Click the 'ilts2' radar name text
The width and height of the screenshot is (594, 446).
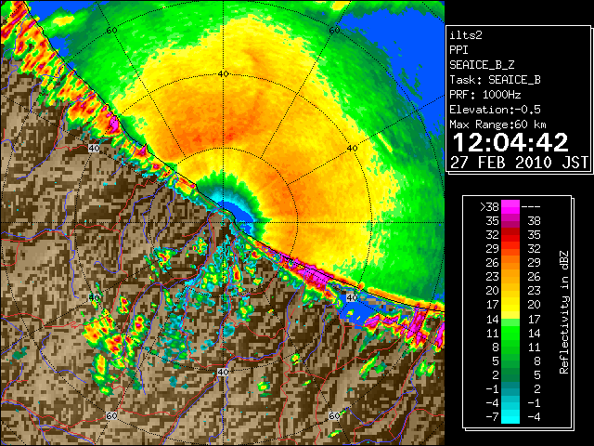coord(466,35)
